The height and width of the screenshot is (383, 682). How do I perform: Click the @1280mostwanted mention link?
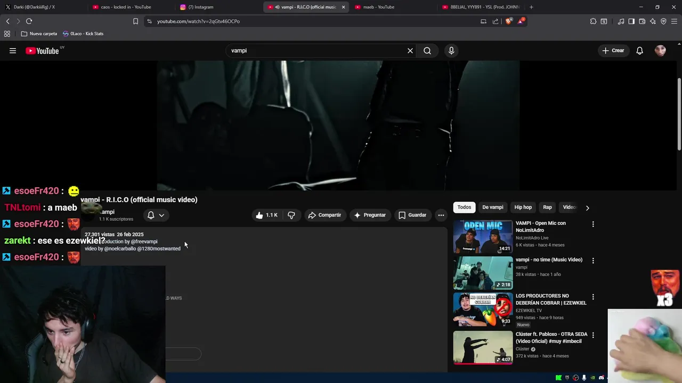(x=159, y=248)
